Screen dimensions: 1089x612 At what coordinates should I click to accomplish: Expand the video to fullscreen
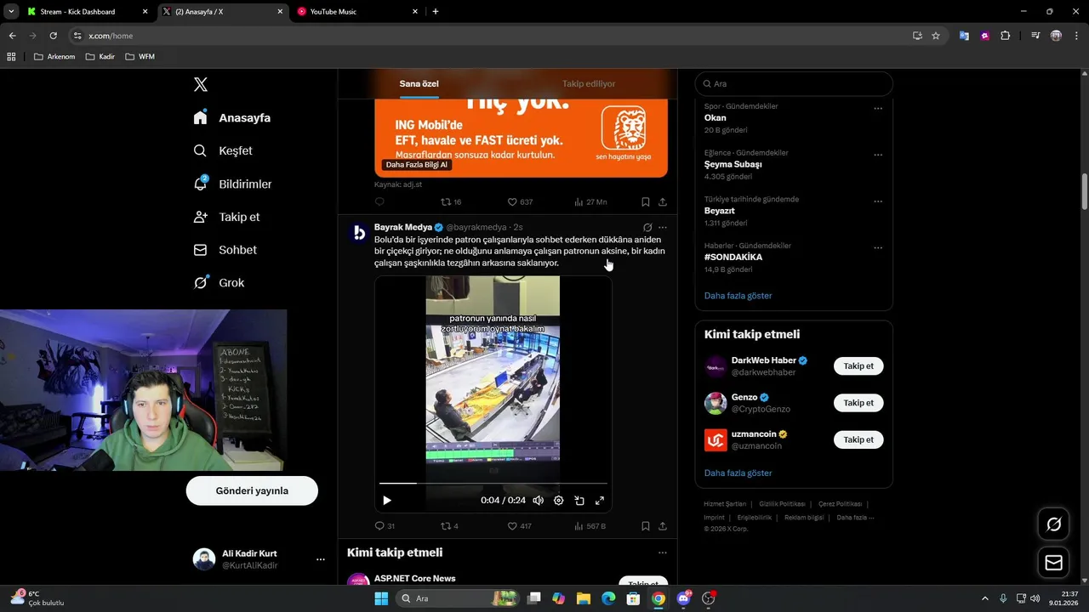pyautogui.click(x=600, y=501)
